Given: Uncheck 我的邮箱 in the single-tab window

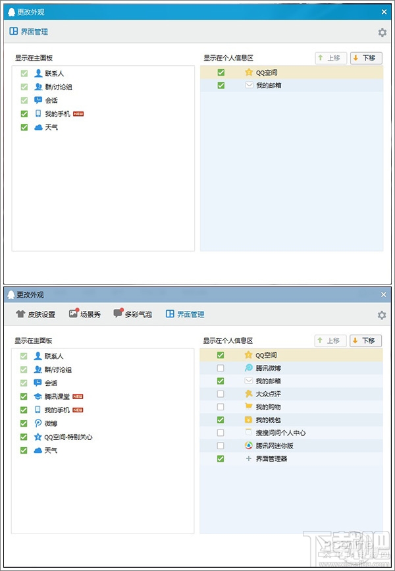Looking at the screenshot, I should pos(221,86).
